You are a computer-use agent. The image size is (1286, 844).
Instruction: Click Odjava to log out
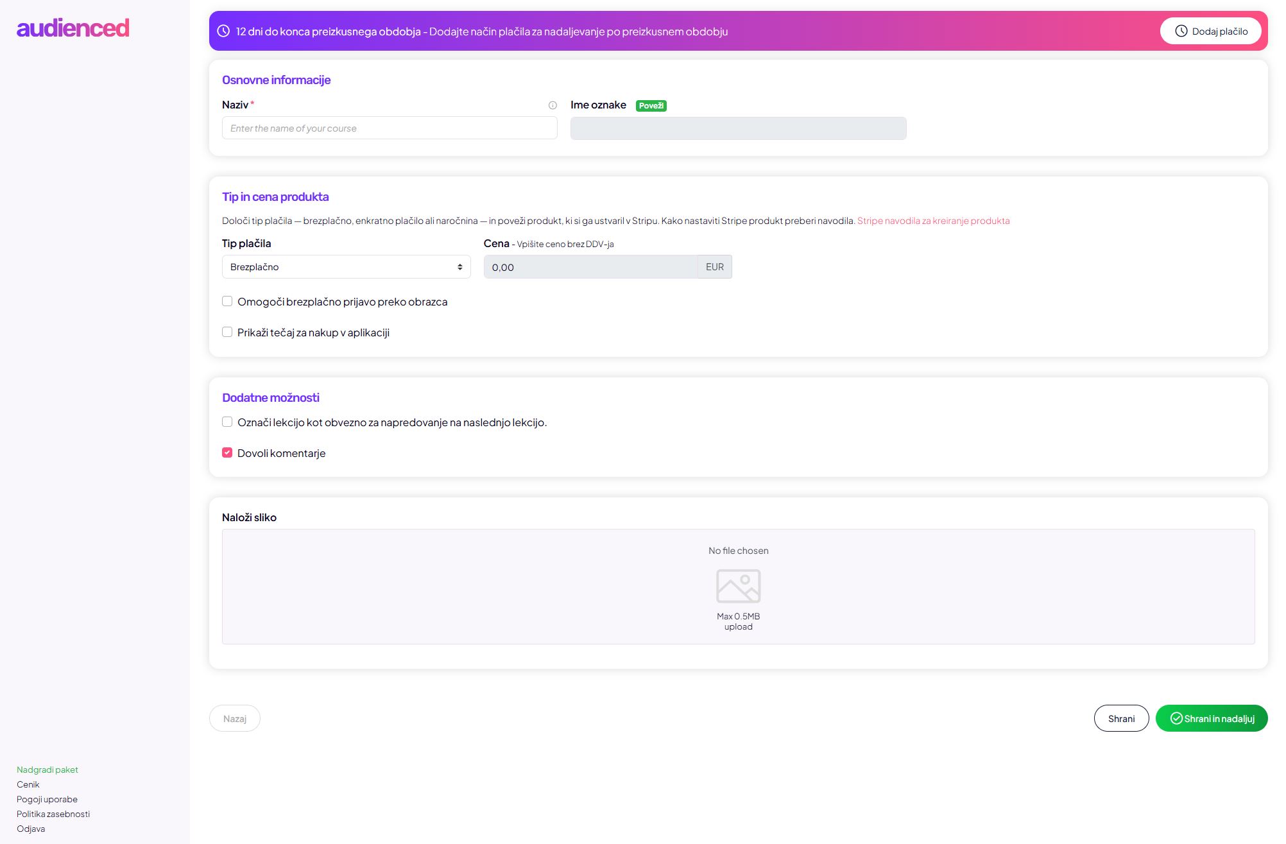(x=31, y=829)
